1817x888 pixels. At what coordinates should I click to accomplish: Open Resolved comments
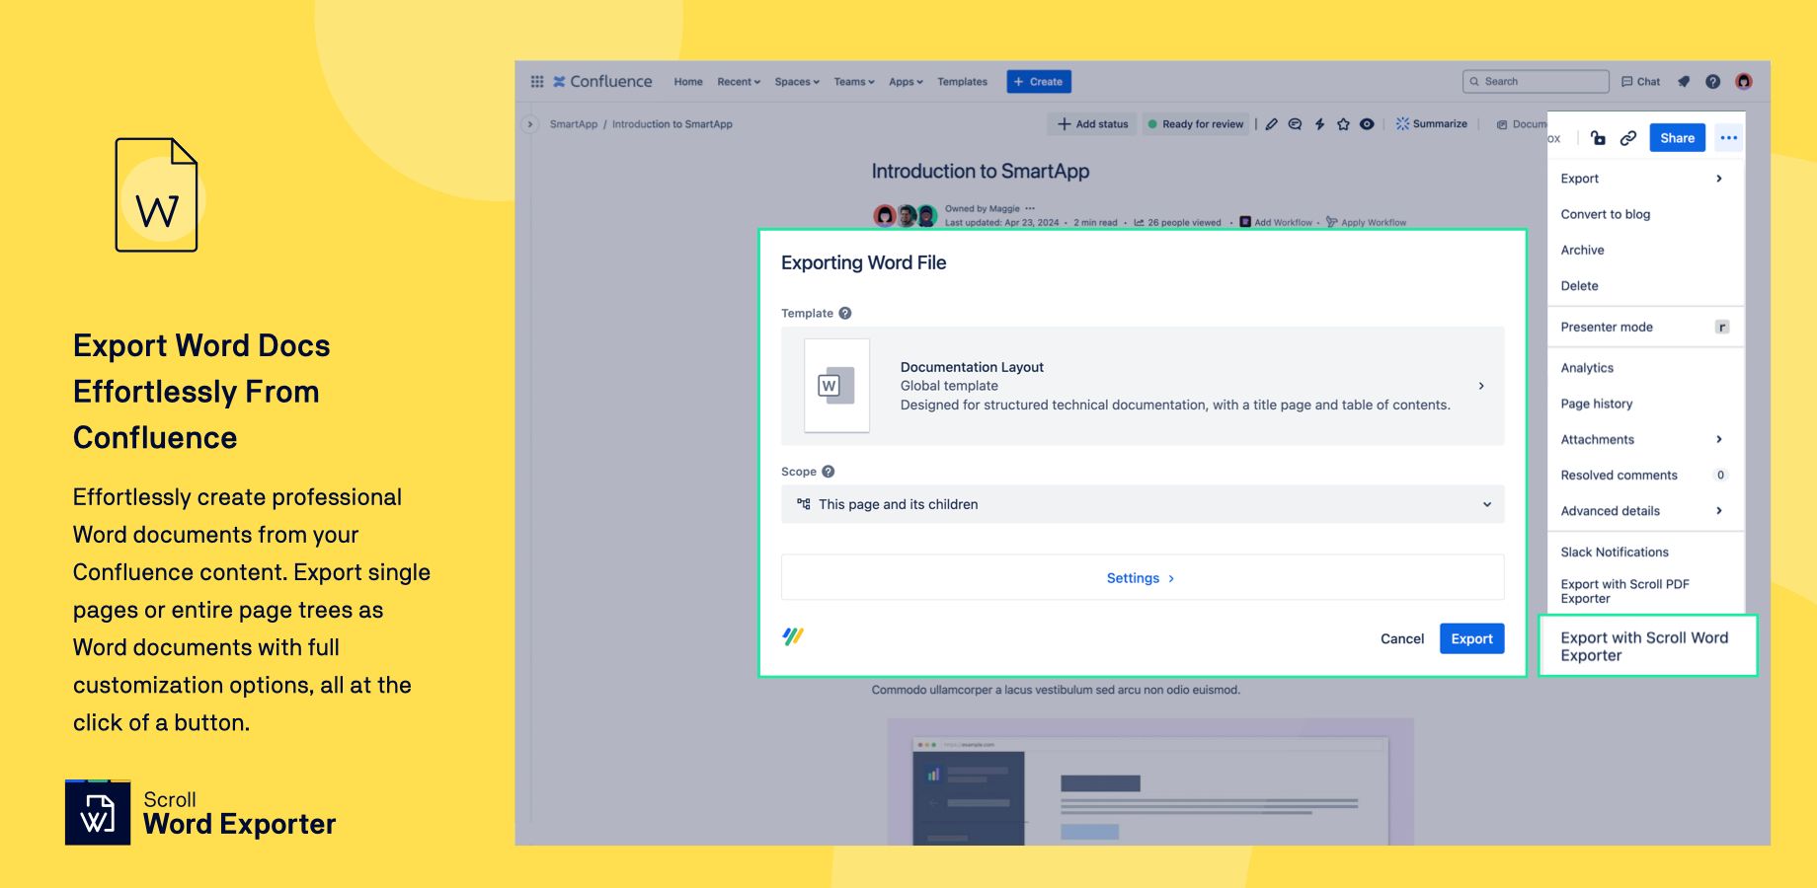[1644, 476]
